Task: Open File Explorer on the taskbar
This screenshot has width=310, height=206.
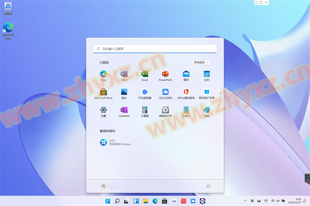Action: pos(146,201)
